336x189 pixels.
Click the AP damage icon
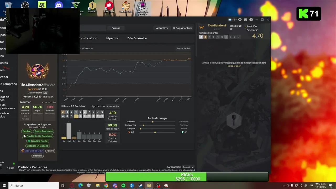[182, 132]
